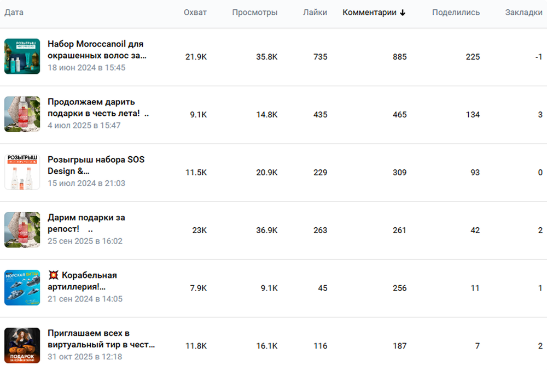Screen dimensions: 547x372
Task: Open the Moroccanoil giveaway post thumbnail
Action: (x=22, y=56)
